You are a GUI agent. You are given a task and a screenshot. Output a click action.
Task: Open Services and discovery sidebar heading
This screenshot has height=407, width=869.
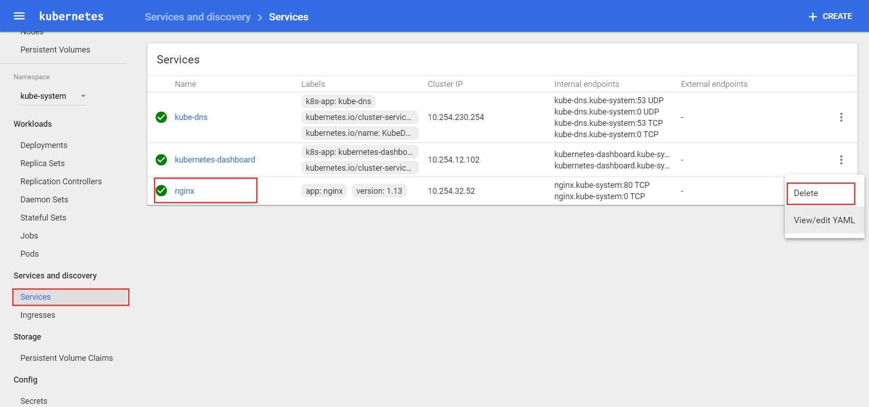55,275
